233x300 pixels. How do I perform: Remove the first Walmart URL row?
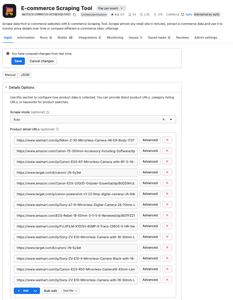coord(167,140)
